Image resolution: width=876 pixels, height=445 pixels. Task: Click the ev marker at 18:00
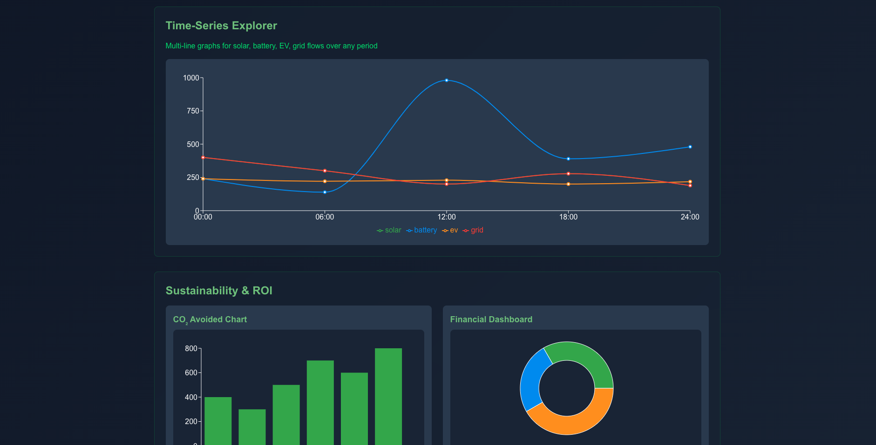tap(569, 184)
